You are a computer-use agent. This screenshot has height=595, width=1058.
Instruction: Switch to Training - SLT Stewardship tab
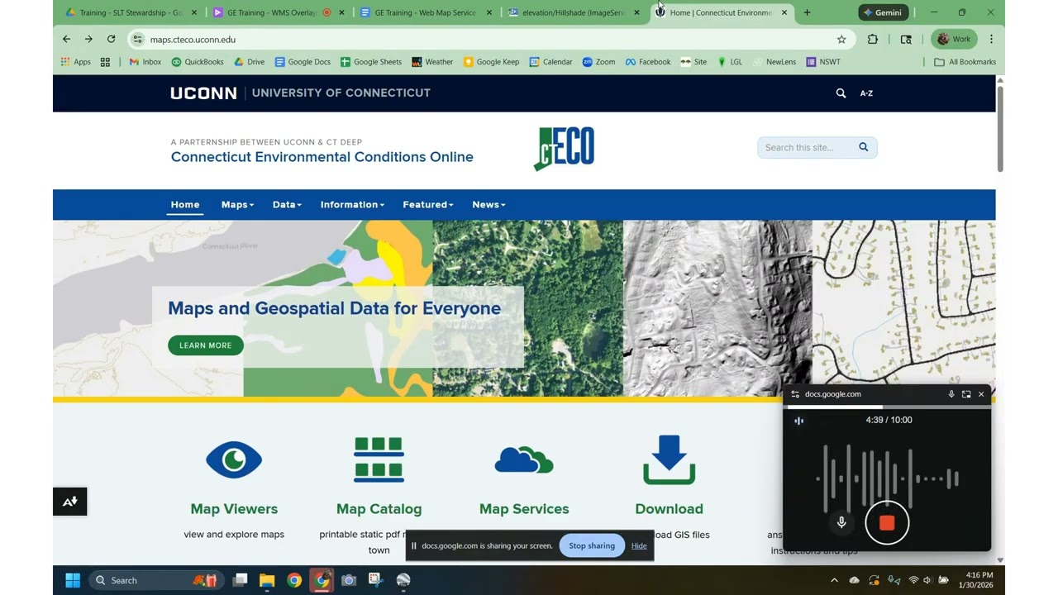point(131,12)
